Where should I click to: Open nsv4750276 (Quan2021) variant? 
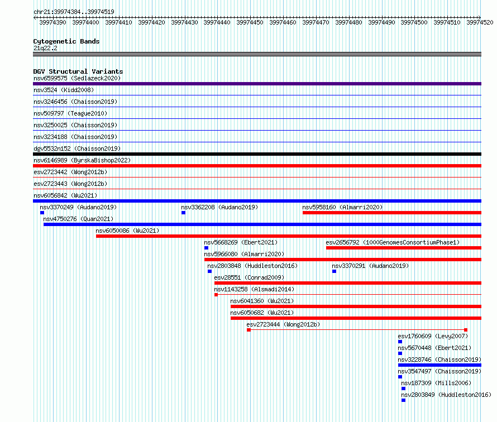pyautogui.click(x=78, y=219)
